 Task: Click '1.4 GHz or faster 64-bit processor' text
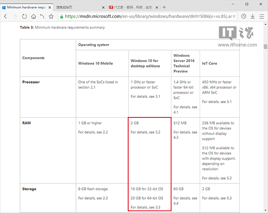click(x=184, y=90)
